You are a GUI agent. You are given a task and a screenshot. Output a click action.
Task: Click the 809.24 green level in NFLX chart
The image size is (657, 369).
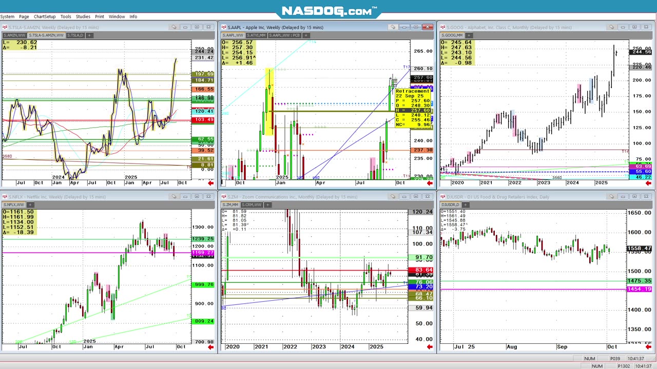[204, 321]
